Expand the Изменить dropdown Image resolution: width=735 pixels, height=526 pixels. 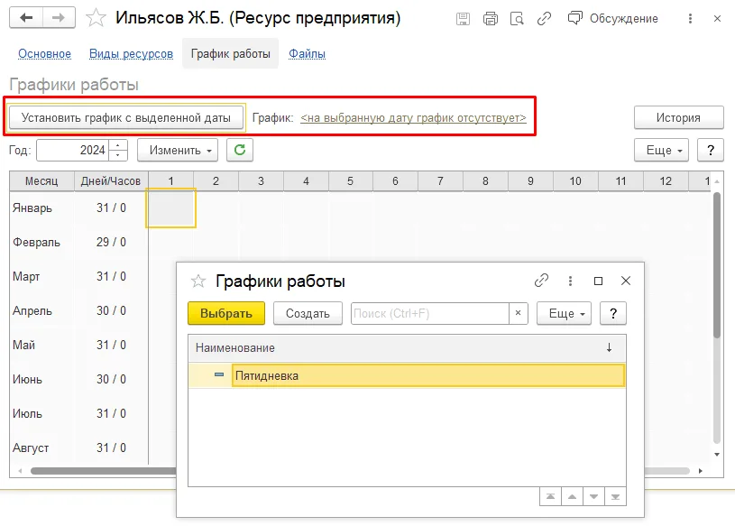point(178,150)
